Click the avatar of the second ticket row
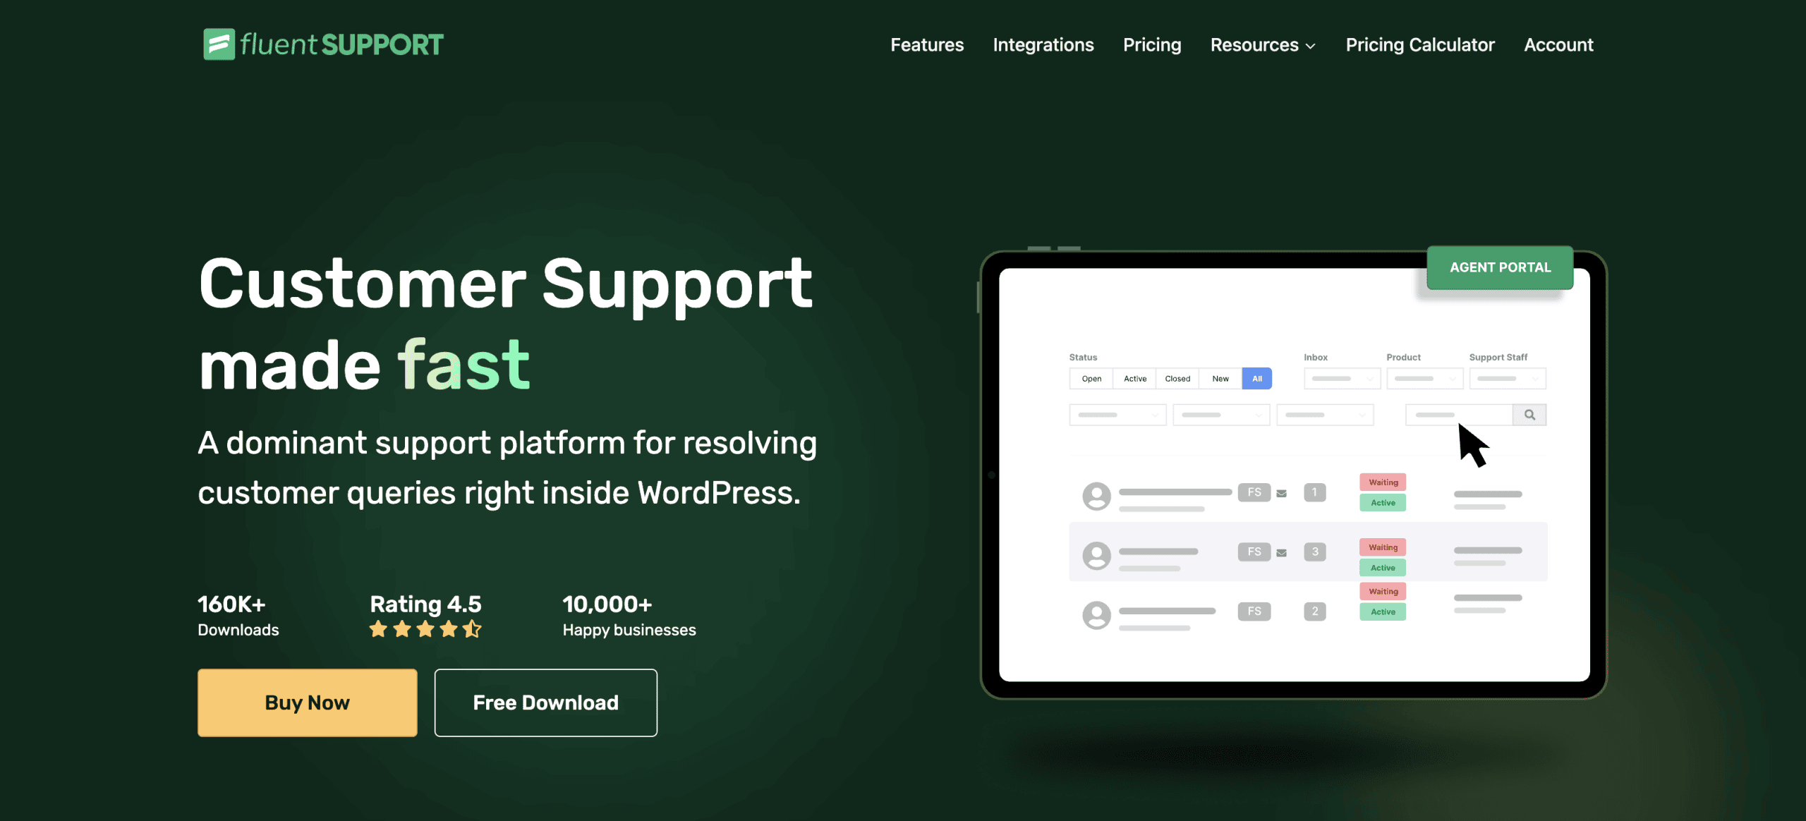 pos(1096,556)
